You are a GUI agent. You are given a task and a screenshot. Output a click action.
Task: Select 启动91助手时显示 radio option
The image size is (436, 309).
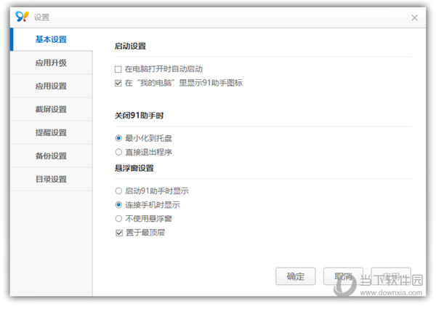118,190
